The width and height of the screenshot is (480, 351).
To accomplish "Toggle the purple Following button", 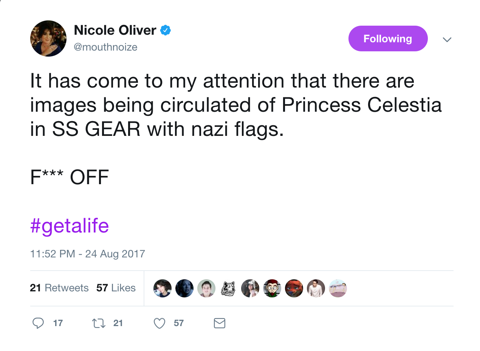I will (x=388, y=38).
